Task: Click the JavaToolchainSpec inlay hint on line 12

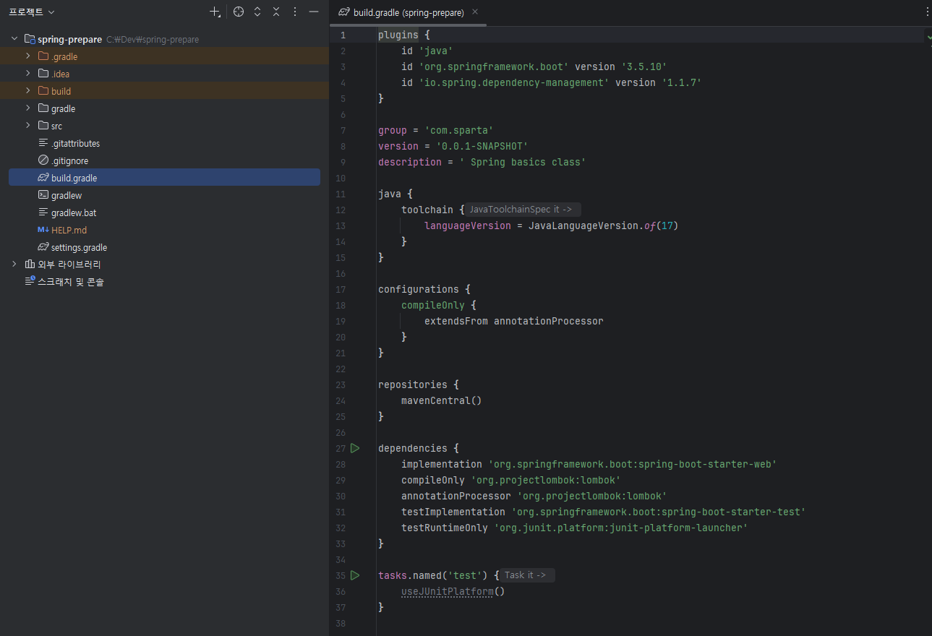Action: coord(521,210)
